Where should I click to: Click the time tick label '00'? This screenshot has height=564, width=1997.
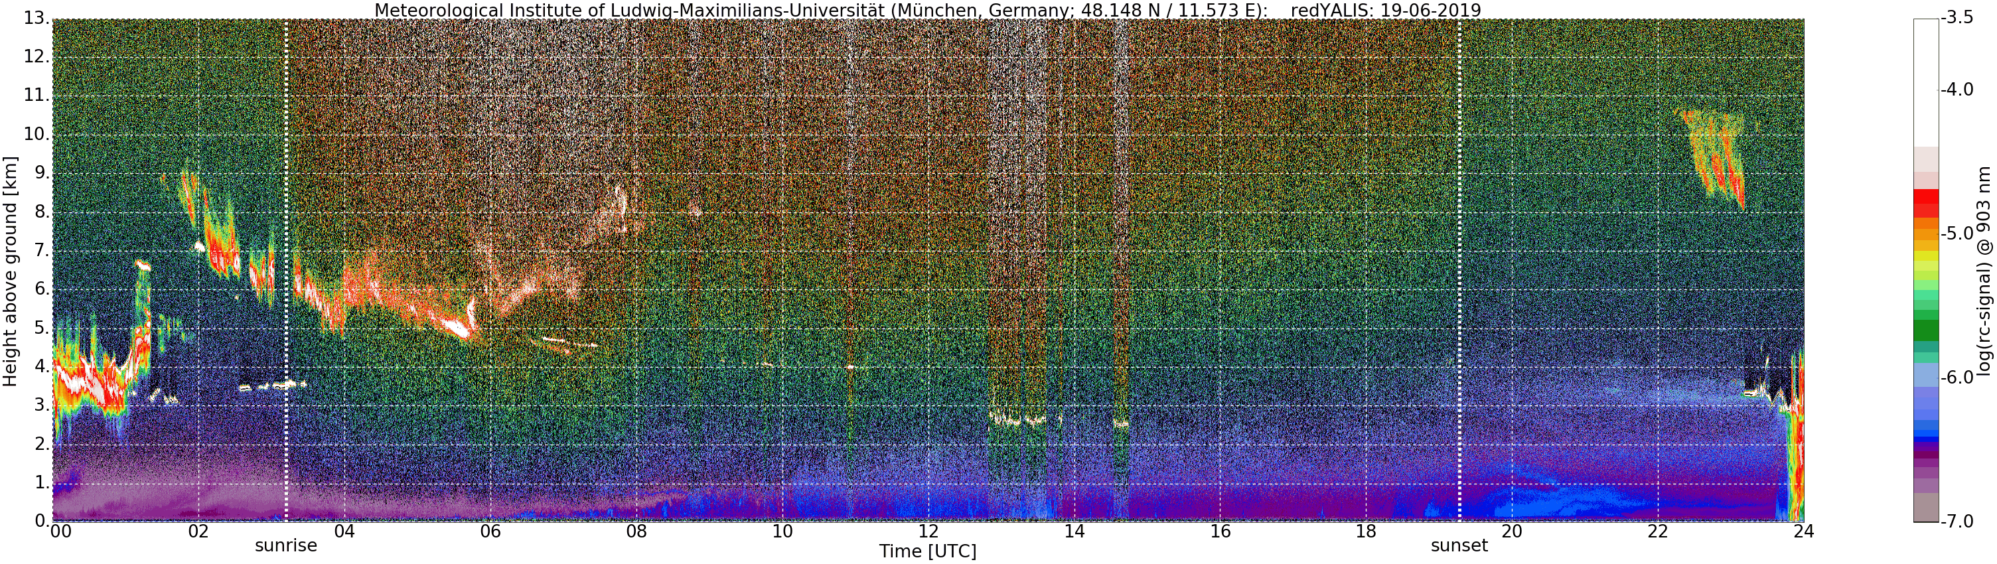[x=60, y=531]
